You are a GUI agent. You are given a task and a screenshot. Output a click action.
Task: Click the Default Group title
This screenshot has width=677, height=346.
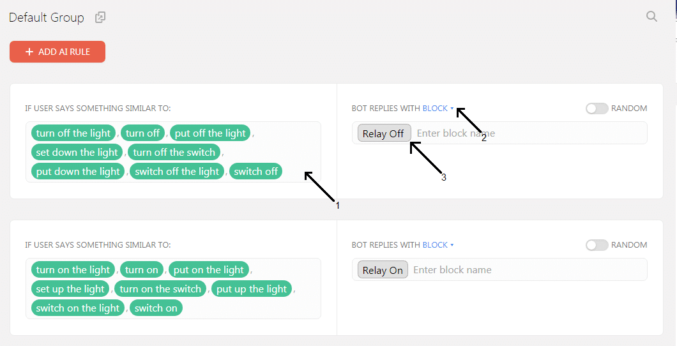(47, 18)
